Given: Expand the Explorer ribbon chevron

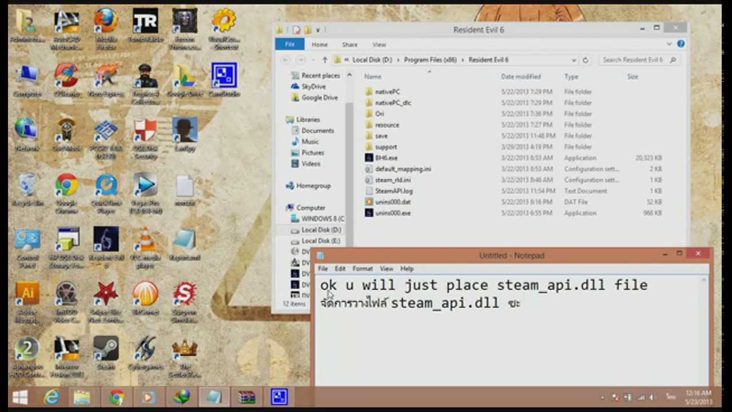Looking at the screenshot, I should [x=670, y=43].
